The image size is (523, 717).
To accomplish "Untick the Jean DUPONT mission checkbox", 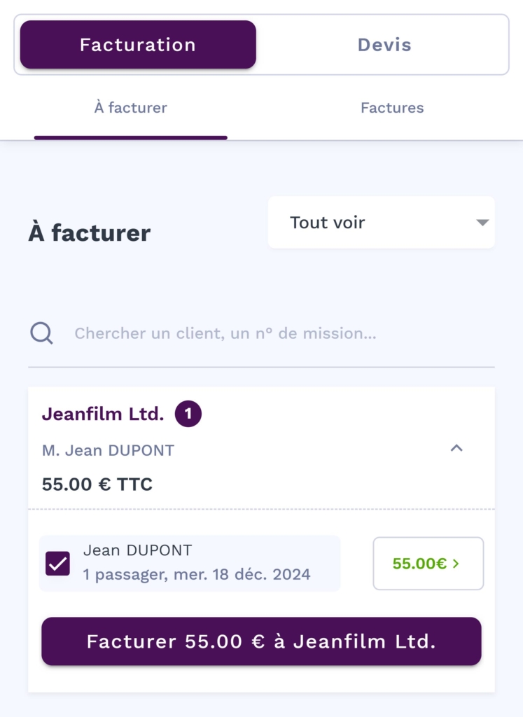I will [x=57, y=564].
